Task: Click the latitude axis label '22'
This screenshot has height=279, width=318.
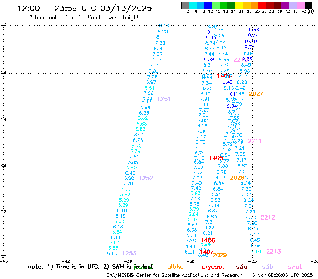Action: tap(3, 212)
